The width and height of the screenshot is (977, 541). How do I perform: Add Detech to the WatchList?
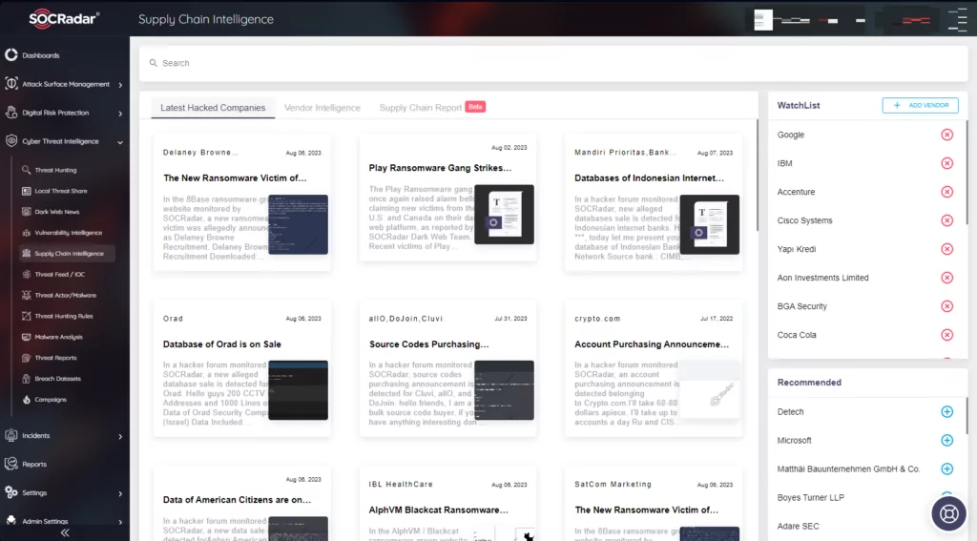[x=946, y=412]
